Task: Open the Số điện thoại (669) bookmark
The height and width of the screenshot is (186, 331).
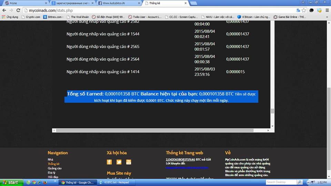Action: click(109, 17)
